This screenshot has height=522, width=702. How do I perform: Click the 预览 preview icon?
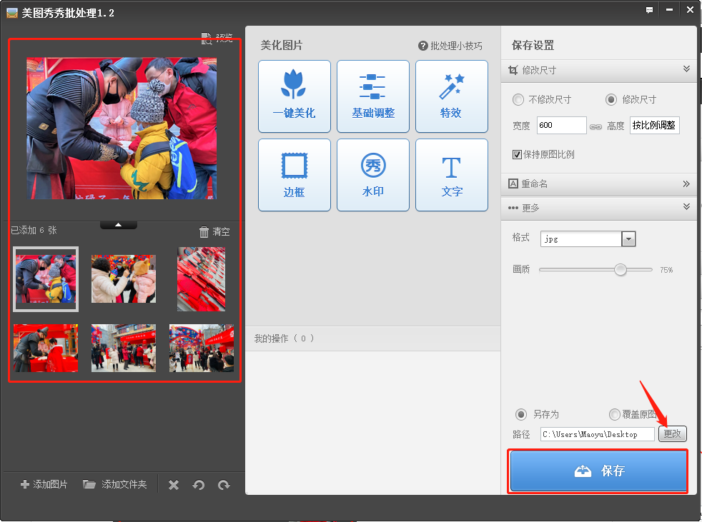[x=207, y=38]
